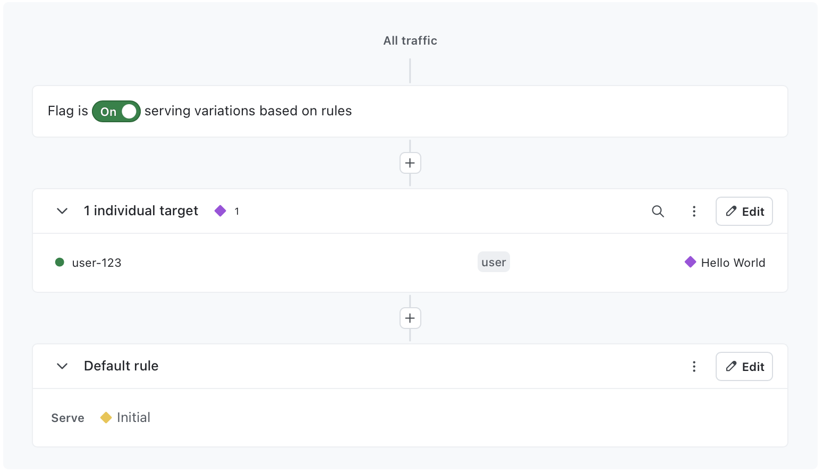
Task: Click yellow diamond next to Initial
Action: (106, 418)
